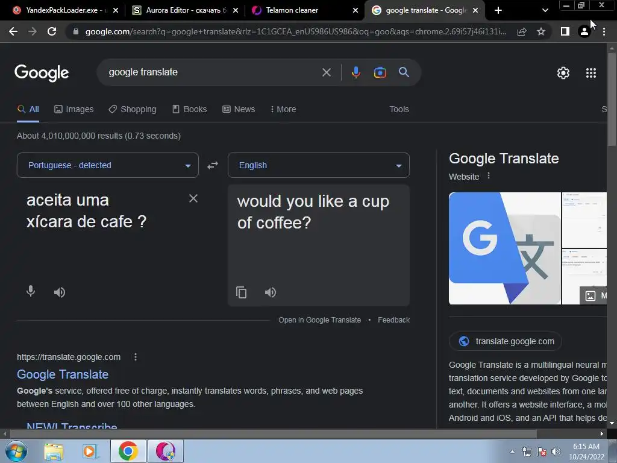
Task: Click the vertical page scrollbar
Action: pos(612,98)
